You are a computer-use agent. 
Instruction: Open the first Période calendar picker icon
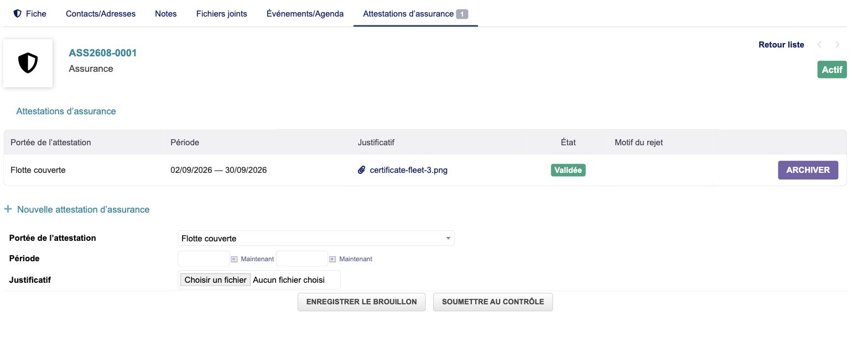click(234, 258)
